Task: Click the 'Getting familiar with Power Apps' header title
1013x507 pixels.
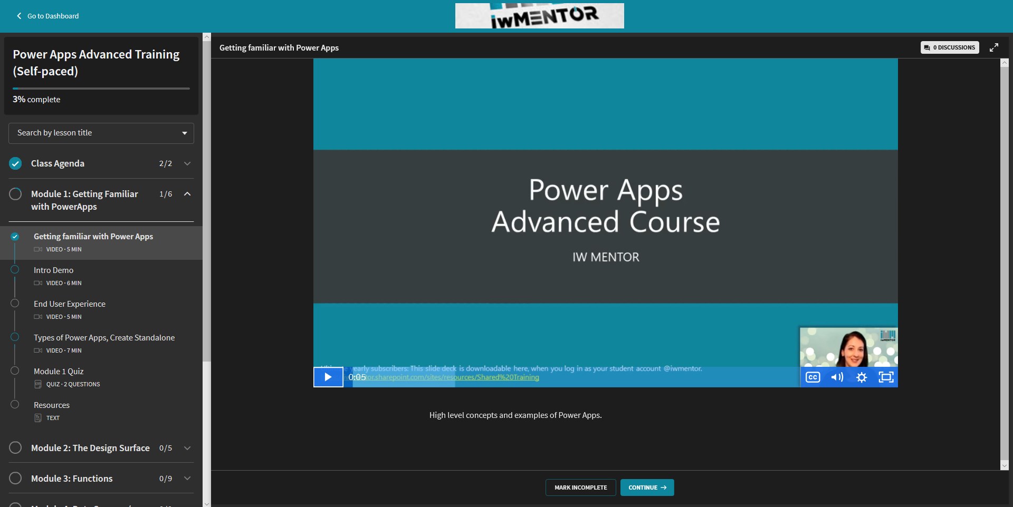Action: pos(279,47)
